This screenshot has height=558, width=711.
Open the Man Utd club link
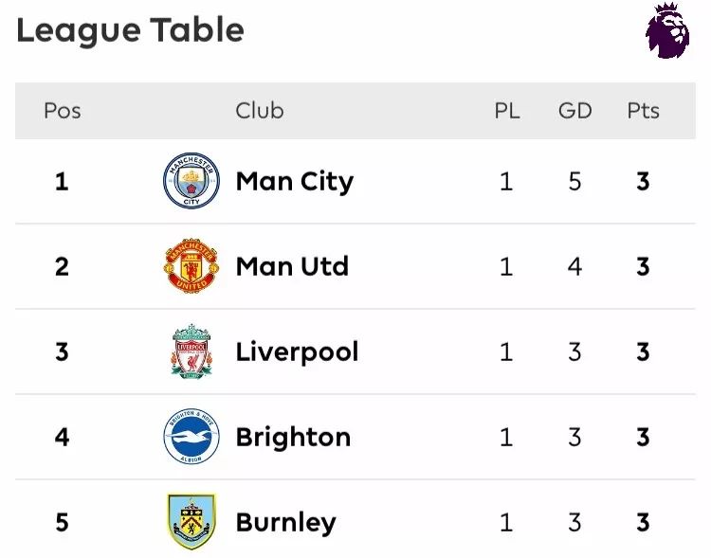coord(292,266)
